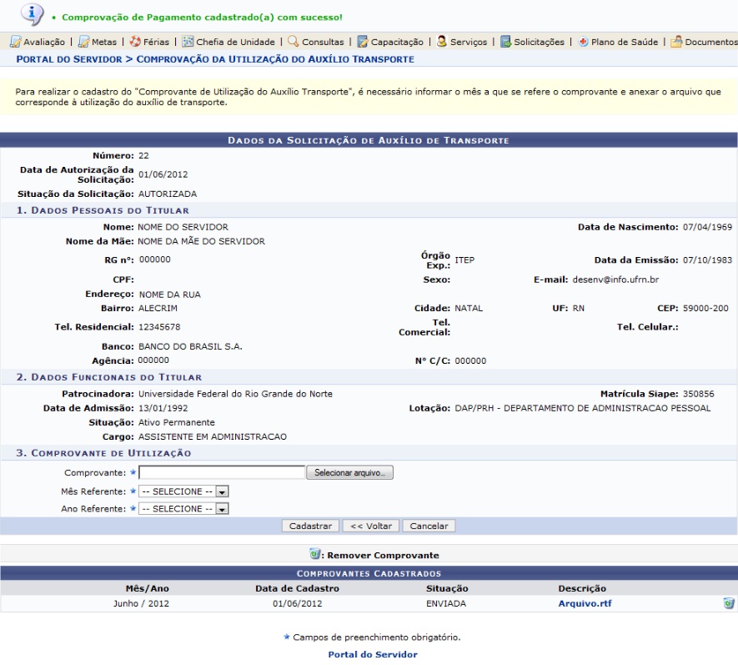Click the << Voltar button

point(371,526)
